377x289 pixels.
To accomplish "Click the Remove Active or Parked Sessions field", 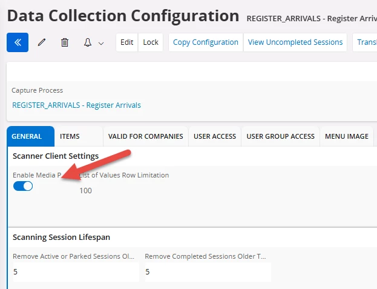I will [75, 272].
